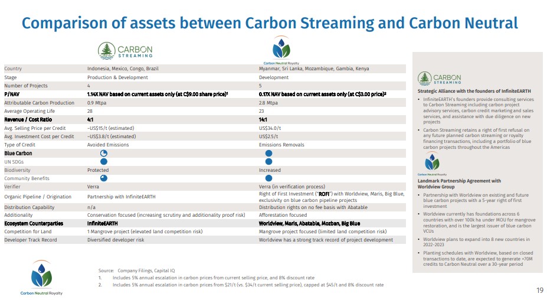Click Carbon Streaming's partial Blue Carbon circle
Viewport: 547px width, 300px height.
[104, 154]
